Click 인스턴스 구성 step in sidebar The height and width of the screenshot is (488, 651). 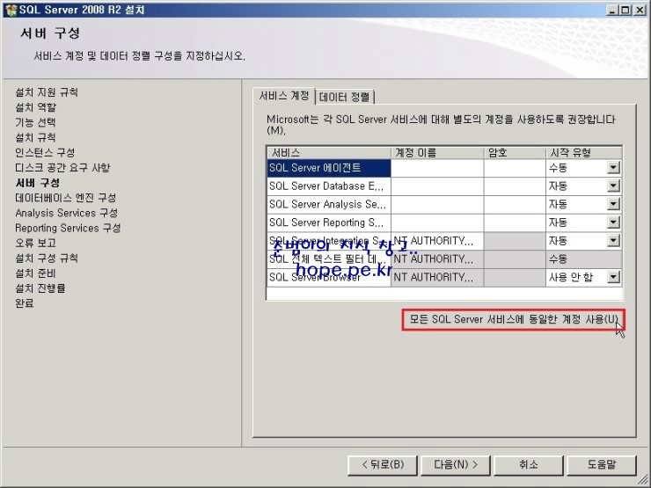coord(45,153)
